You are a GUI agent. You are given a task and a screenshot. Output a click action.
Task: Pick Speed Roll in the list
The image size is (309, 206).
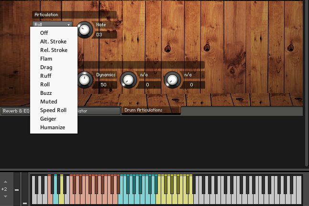coord(54,110)
